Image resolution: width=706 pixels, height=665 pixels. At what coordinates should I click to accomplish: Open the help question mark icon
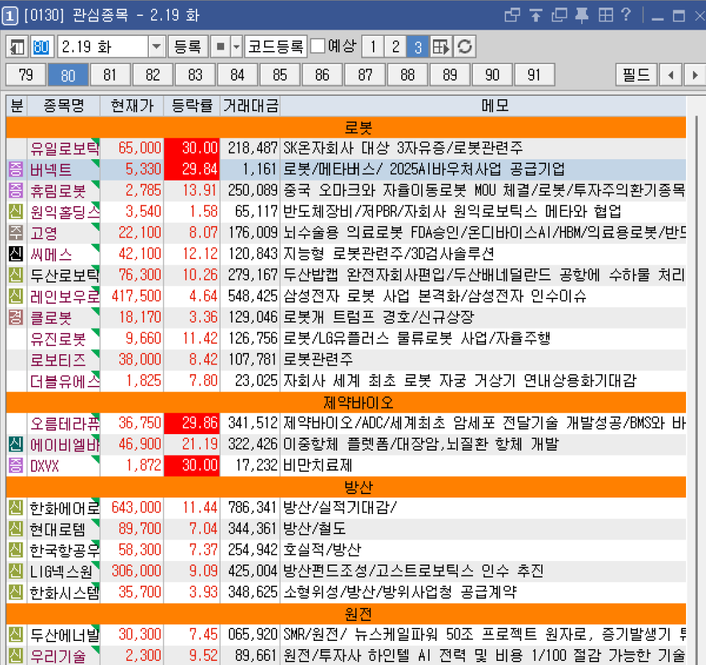(x=626, y=15)
